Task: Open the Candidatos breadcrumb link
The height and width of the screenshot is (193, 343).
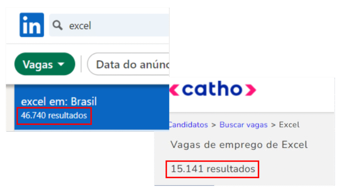Action: point(188,125)
